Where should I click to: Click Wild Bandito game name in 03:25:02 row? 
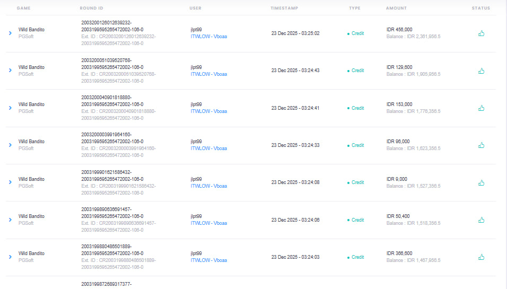click(31, 29)
